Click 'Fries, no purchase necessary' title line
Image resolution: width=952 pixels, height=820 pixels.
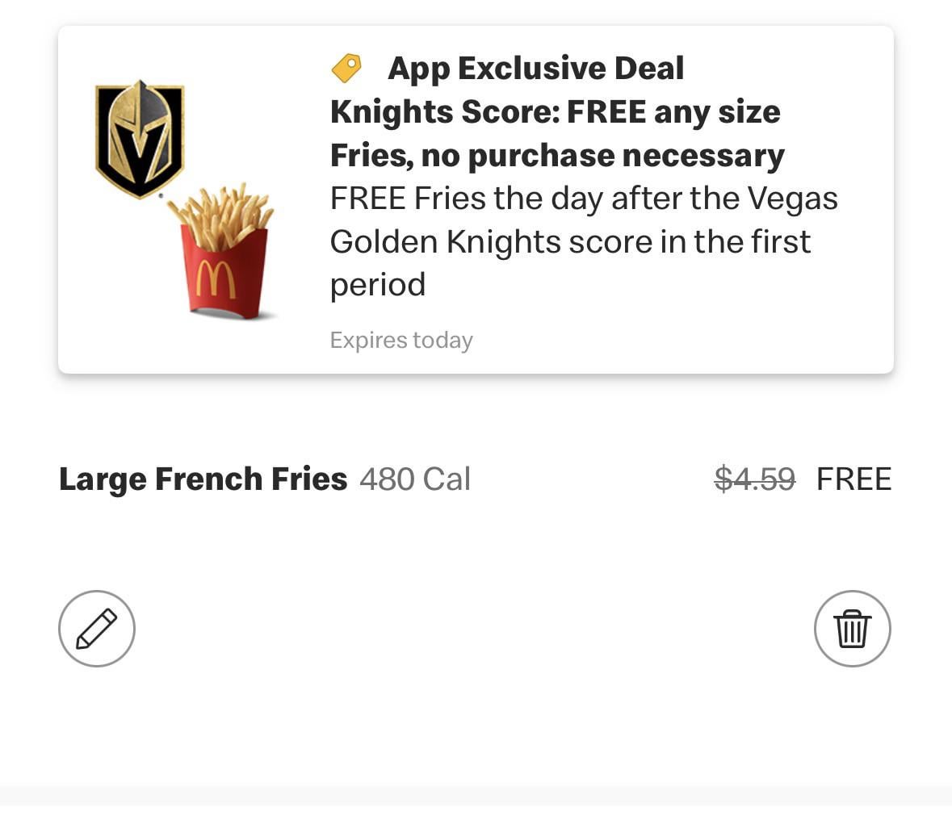click(x=556, y=155)
